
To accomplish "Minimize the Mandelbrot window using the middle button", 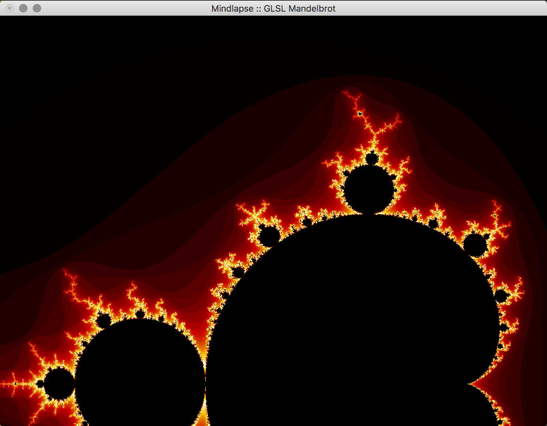I will tap(23, 8).
